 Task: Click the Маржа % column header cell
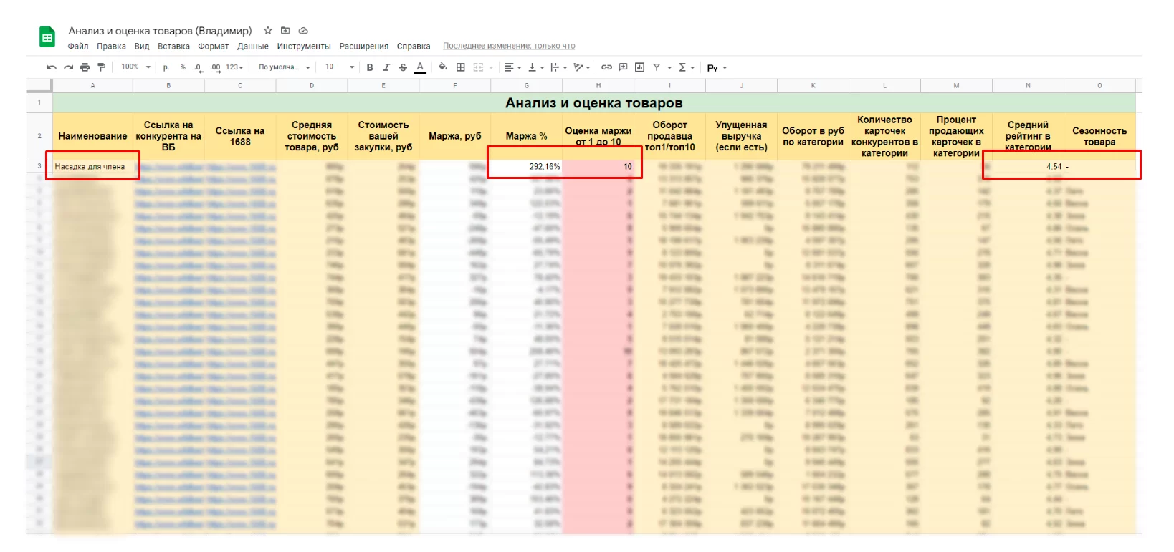click(x=526, y=136)
